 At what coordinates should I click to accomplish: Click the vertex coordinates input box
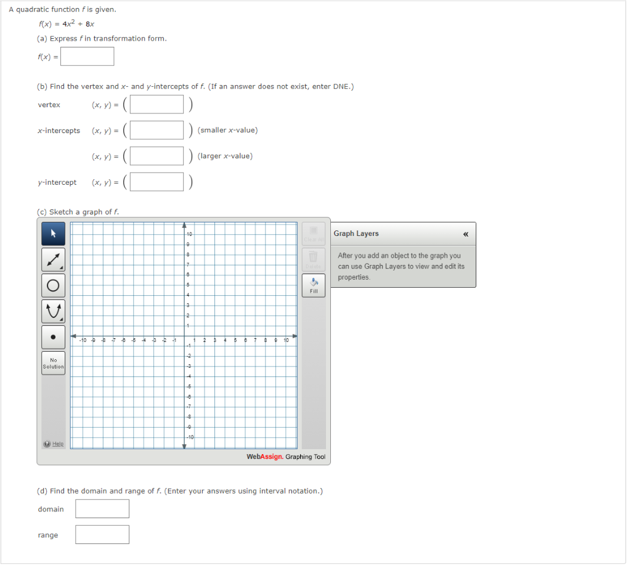pos(156,104)
